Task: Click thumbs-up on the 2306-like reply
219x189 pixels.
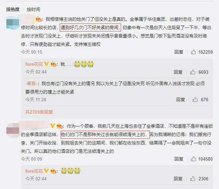Action: (x=193, y=179)
